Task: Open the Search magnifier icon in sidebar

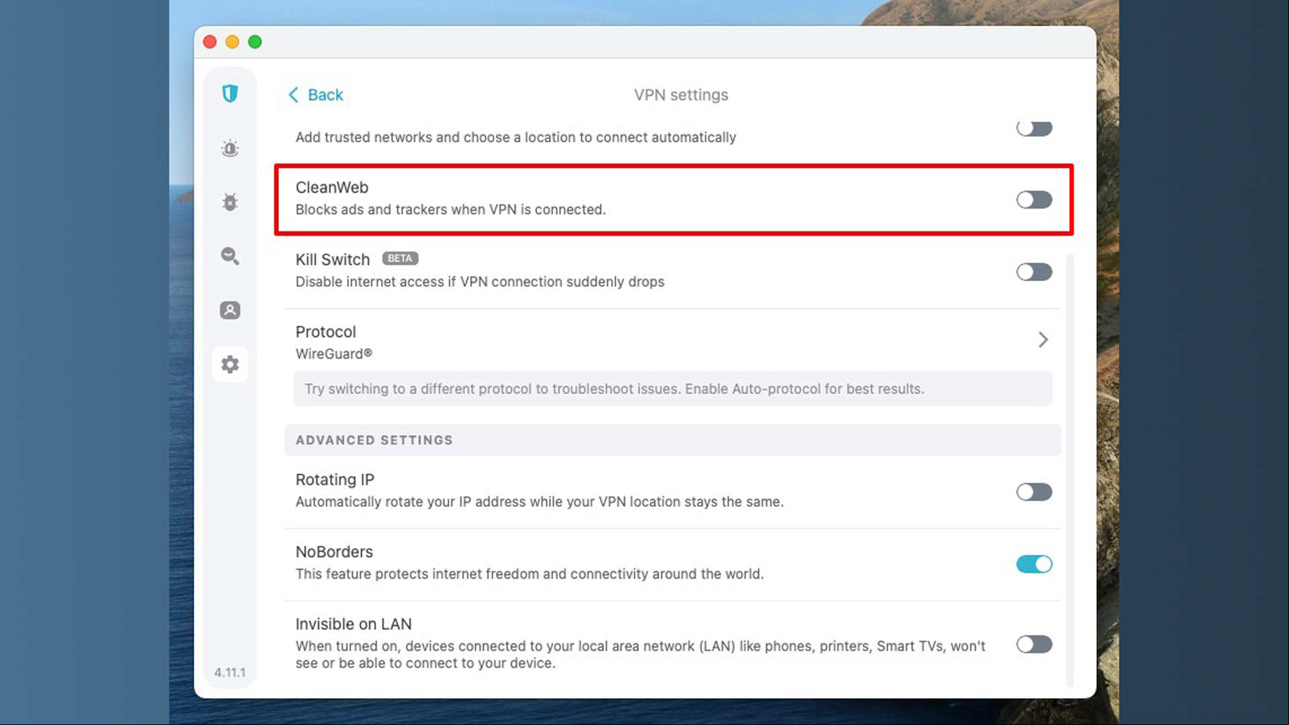Action: click(x=230, y=256)
